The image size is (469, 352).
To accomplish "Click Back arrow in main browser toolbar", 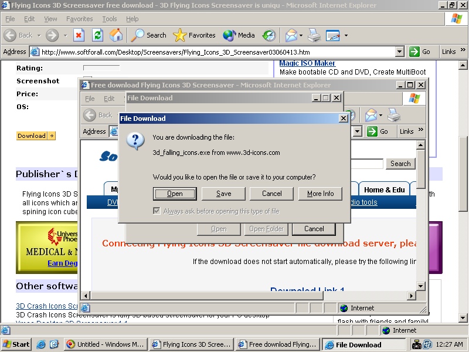I will [x=10, y=35].
